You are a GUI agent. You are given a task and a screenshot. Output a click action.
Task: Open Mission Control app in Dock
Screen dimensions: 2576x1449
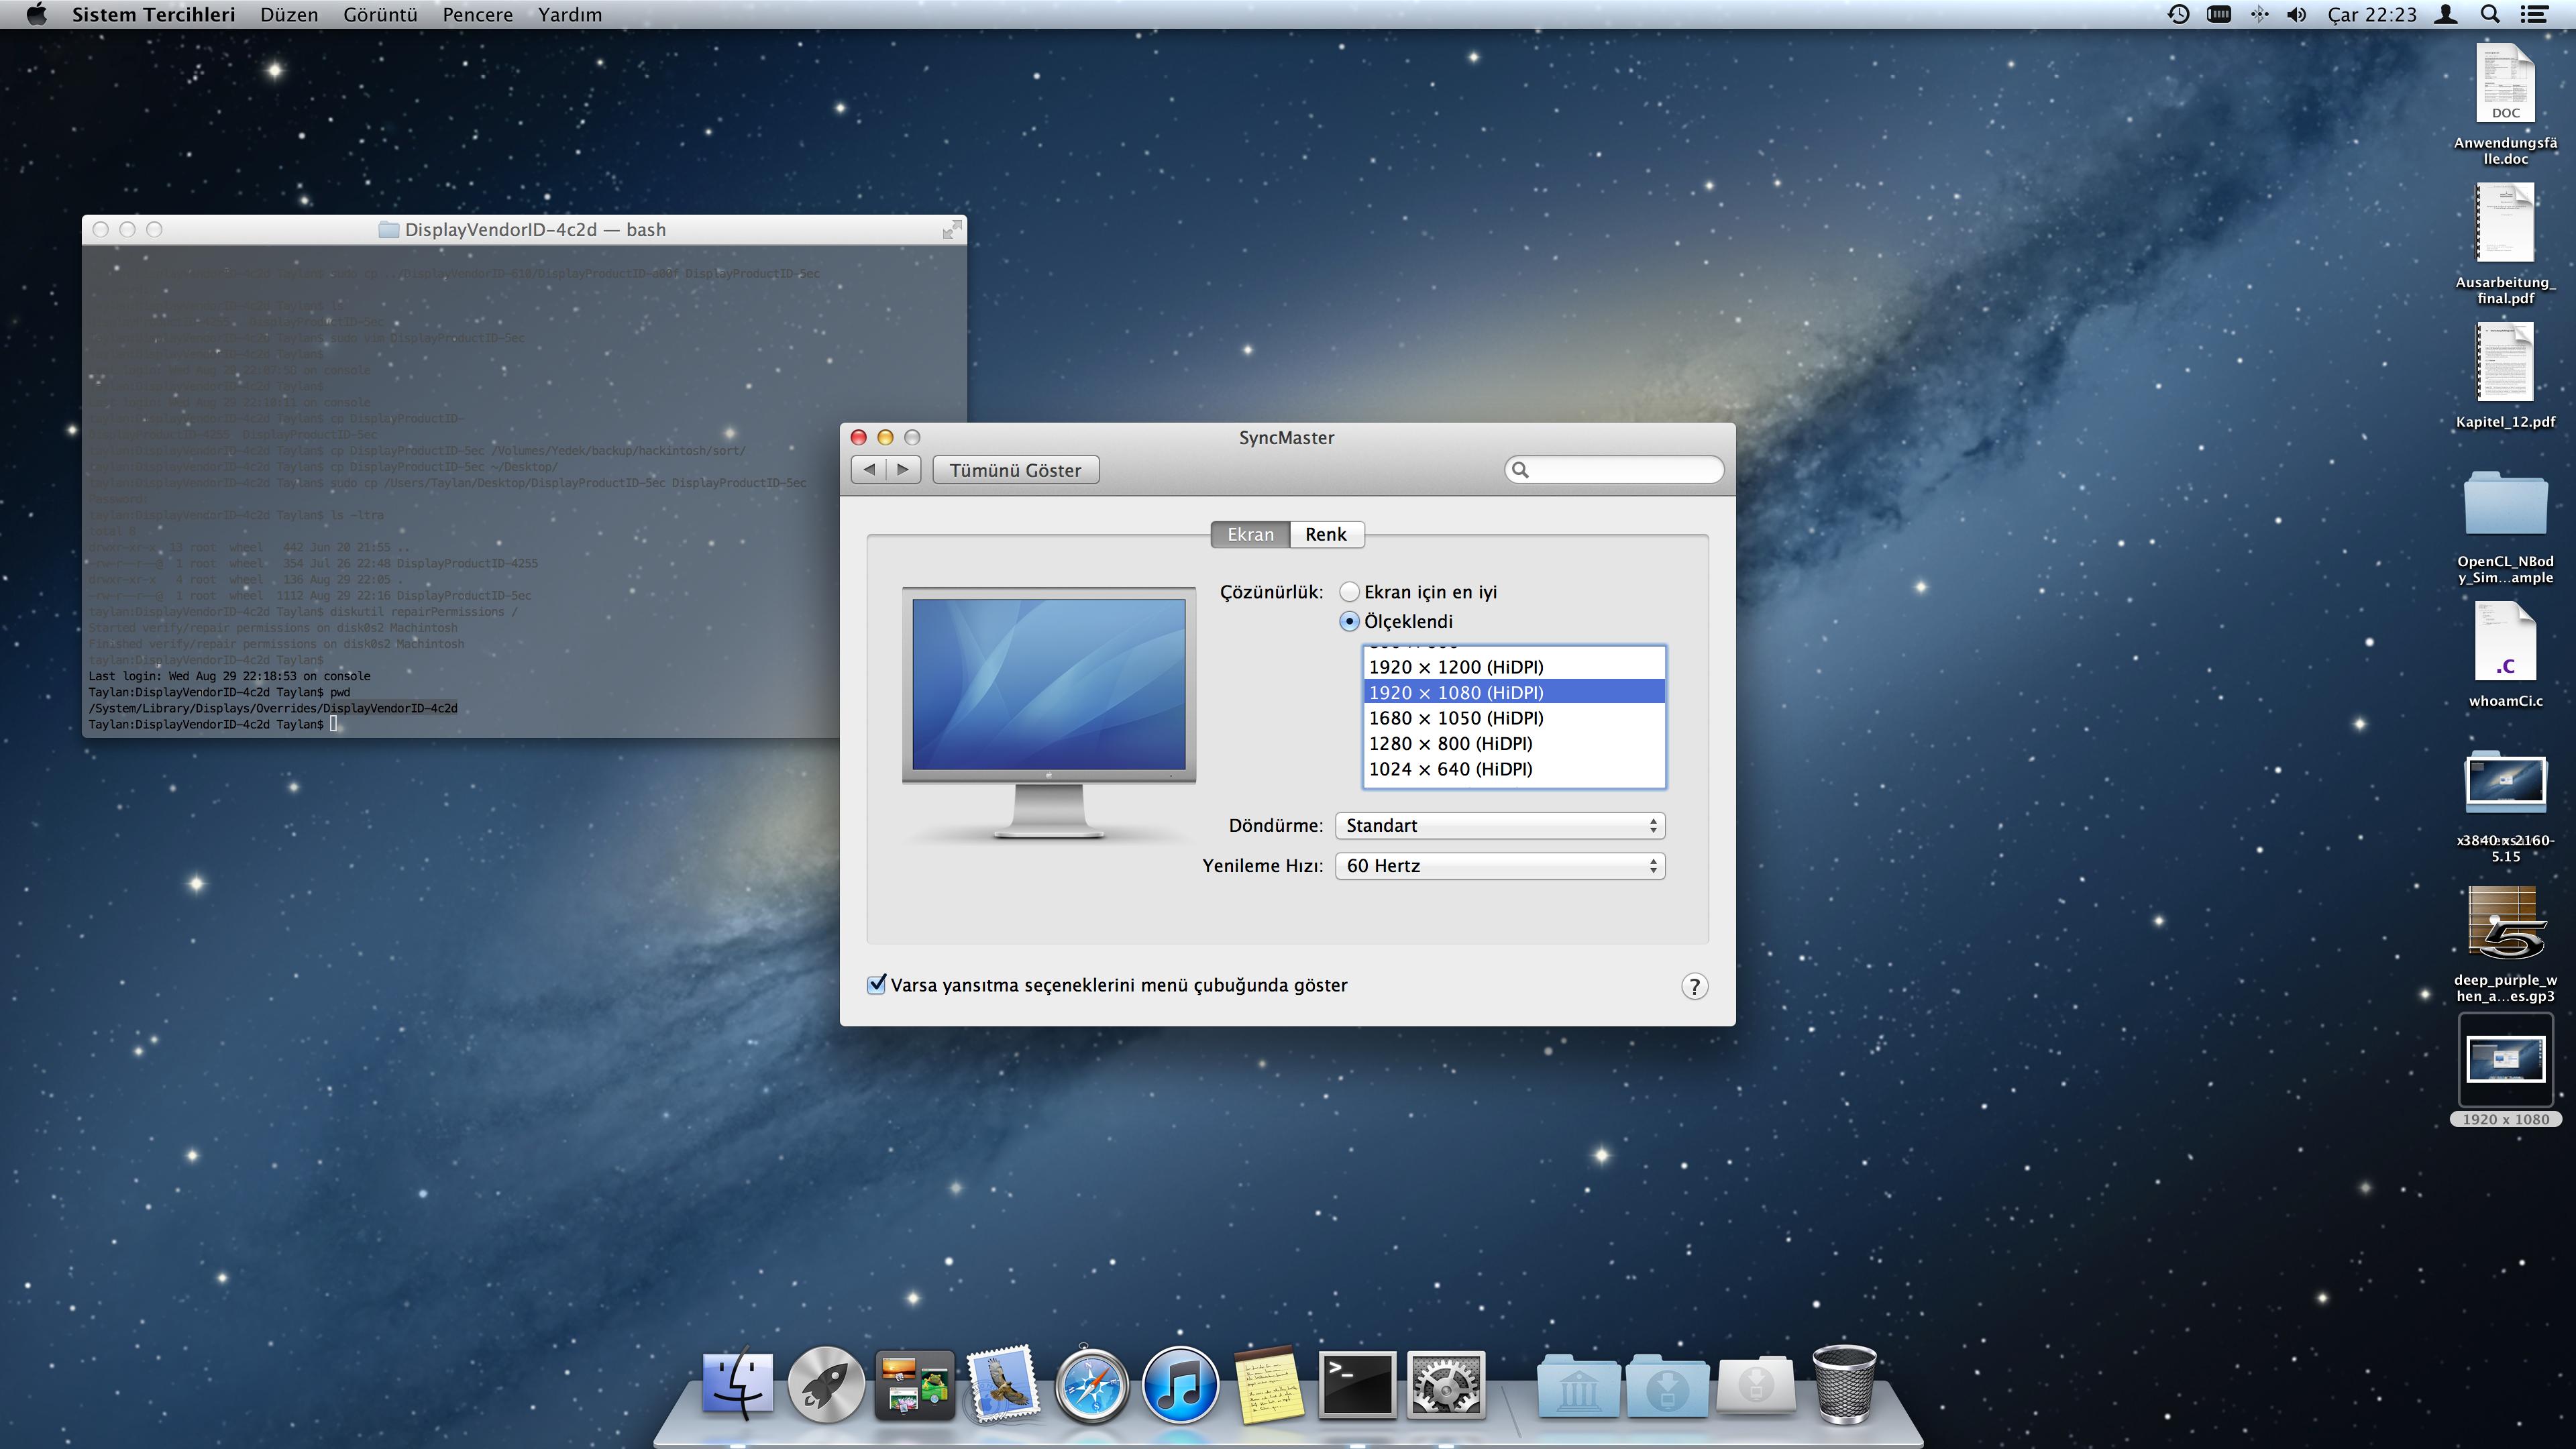[914, 1386]
